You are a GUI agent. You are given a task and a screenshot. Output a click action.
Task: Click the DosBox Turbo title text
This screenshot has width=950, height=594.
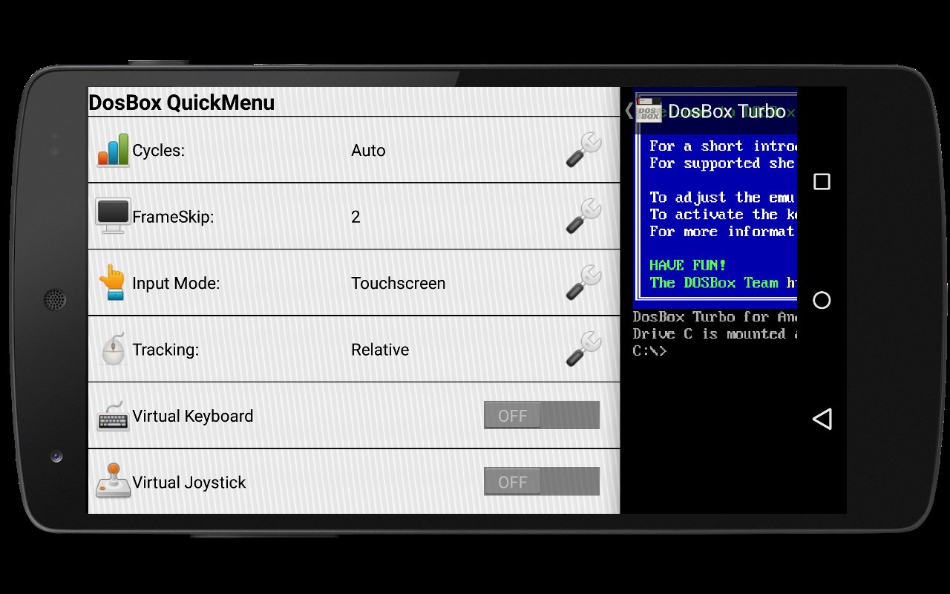coord(727,111)
